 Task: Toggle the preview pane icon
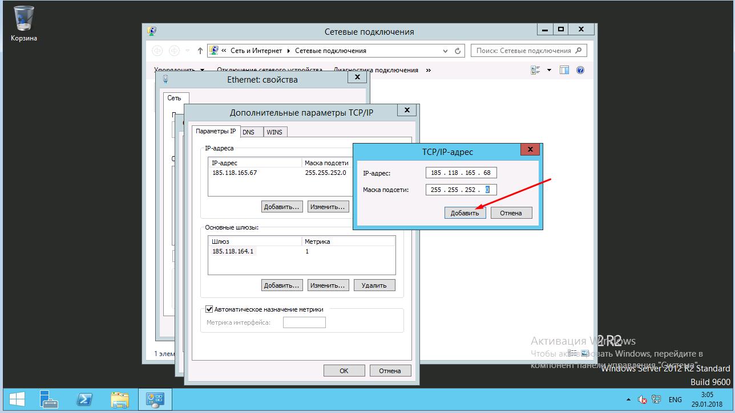[x=564, y=70]
